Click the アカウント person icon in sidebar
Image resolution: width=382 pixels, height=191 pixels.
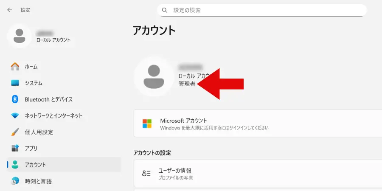[15, 165]
